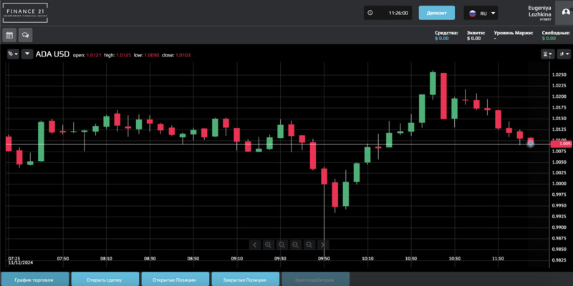
Task: Click the account number under the user name
Action: click(545, 19)
